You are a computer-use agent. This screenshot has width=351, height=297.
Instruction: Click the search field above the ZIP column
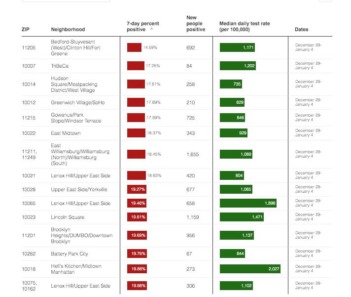pos(66,1)
